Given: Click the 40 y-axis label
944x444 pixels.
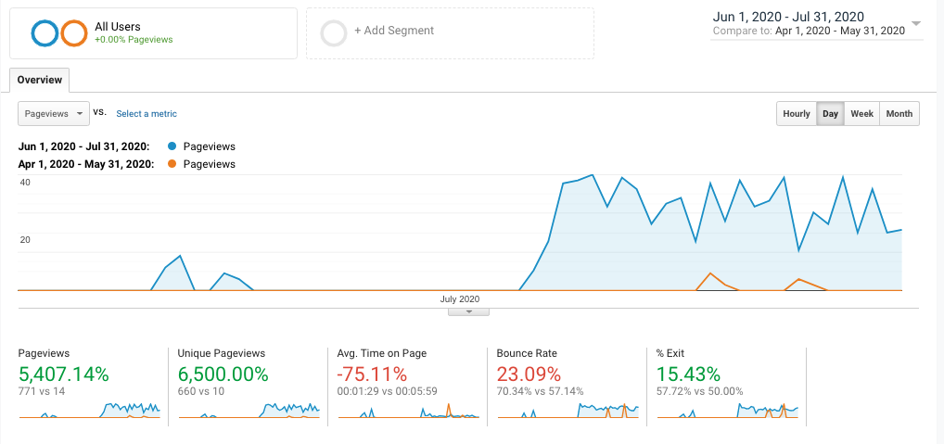Looking at the screenshot, I should (x=25, y=182).
